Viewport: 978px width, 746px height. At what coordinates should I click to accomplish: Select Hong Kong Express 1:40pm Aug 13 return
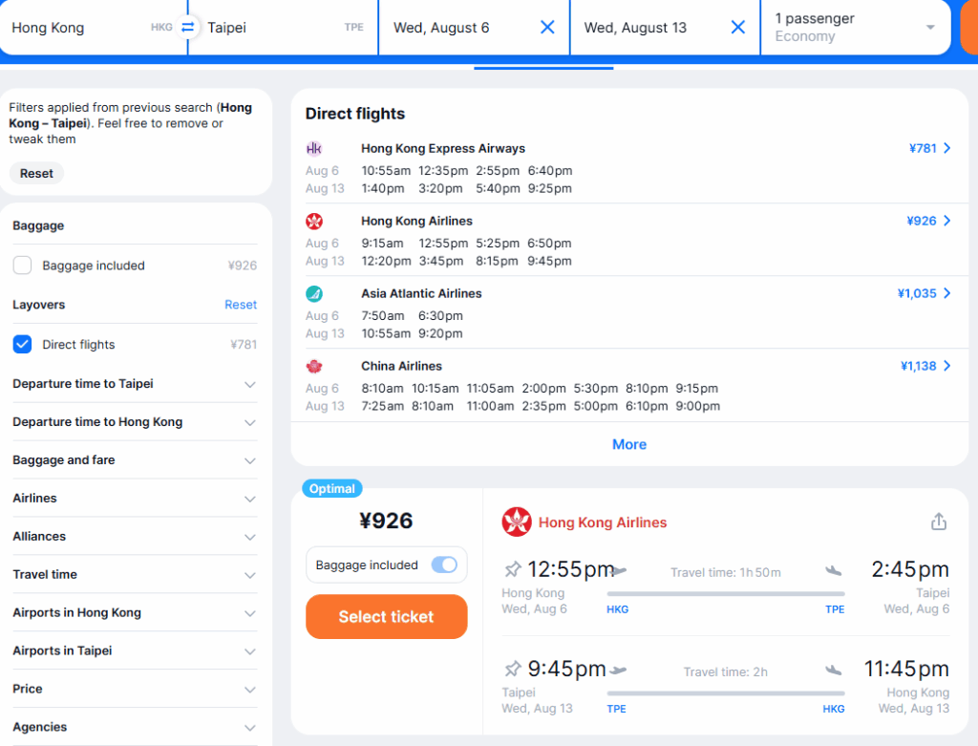tap(382, 188)
